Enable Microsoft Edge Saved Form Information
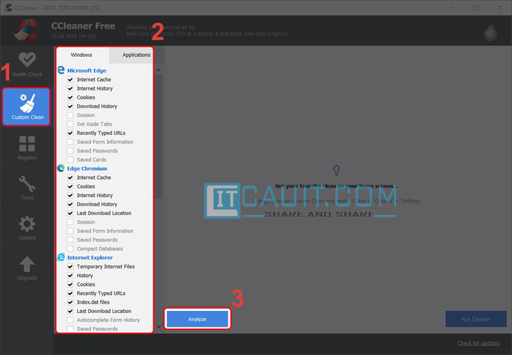 (70, 142)
